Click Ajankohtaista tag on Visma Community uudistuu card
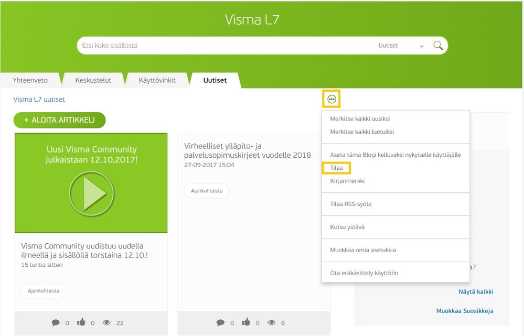This screenshot has width=524, height=336. pyautogui.click(x=44, y=290)
